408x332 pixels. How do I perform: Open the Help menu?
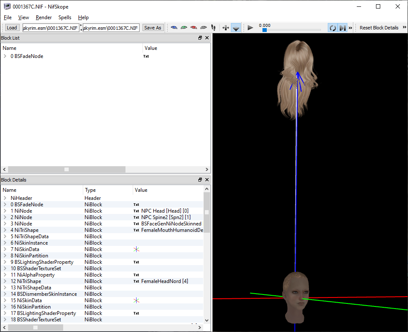83,17
